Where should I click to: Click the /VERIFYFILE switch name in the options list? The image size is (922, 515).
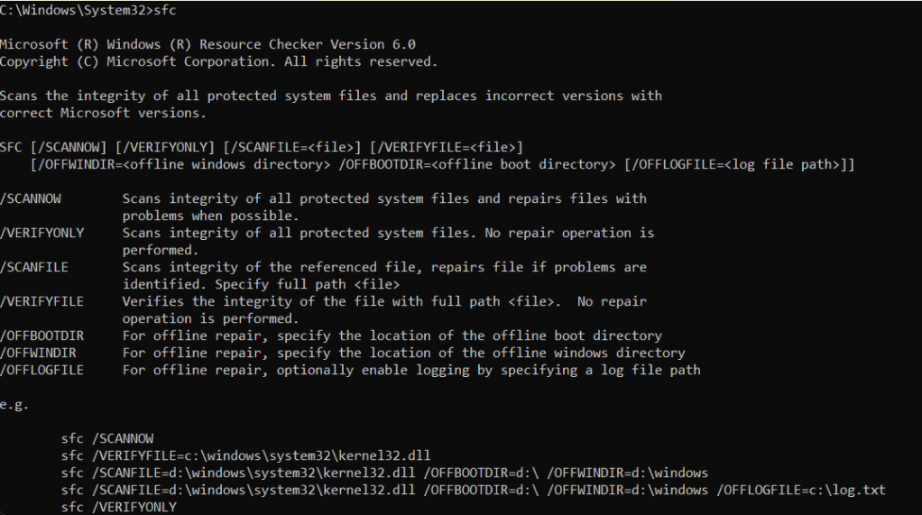click(x=41, y=301)
